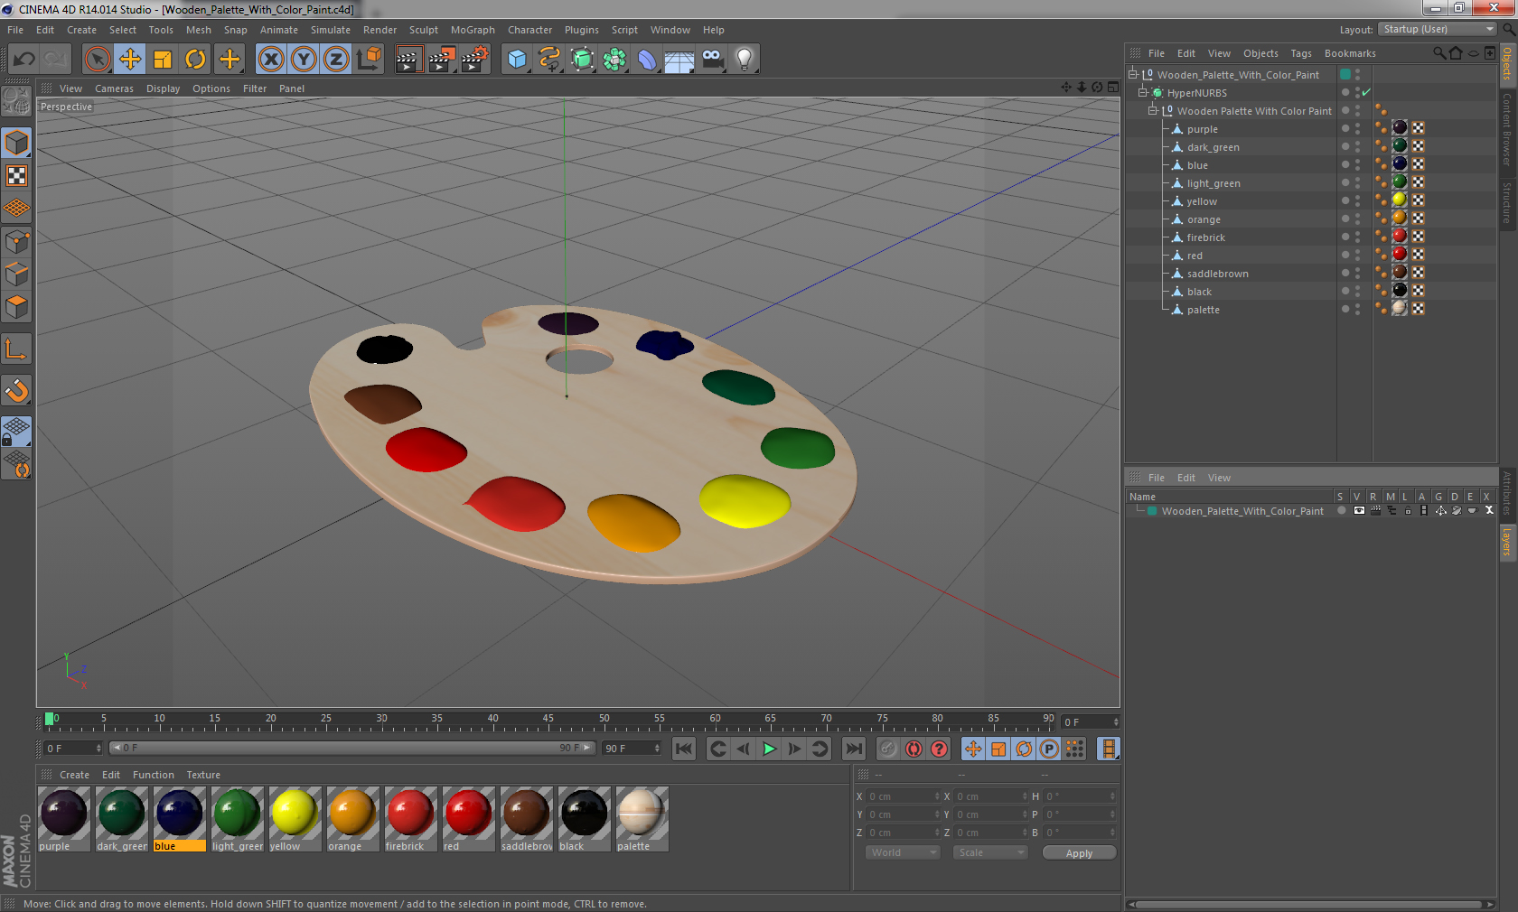Open material manager Texture menu
Screen dimensions: 1518x912
pos(203,775)
